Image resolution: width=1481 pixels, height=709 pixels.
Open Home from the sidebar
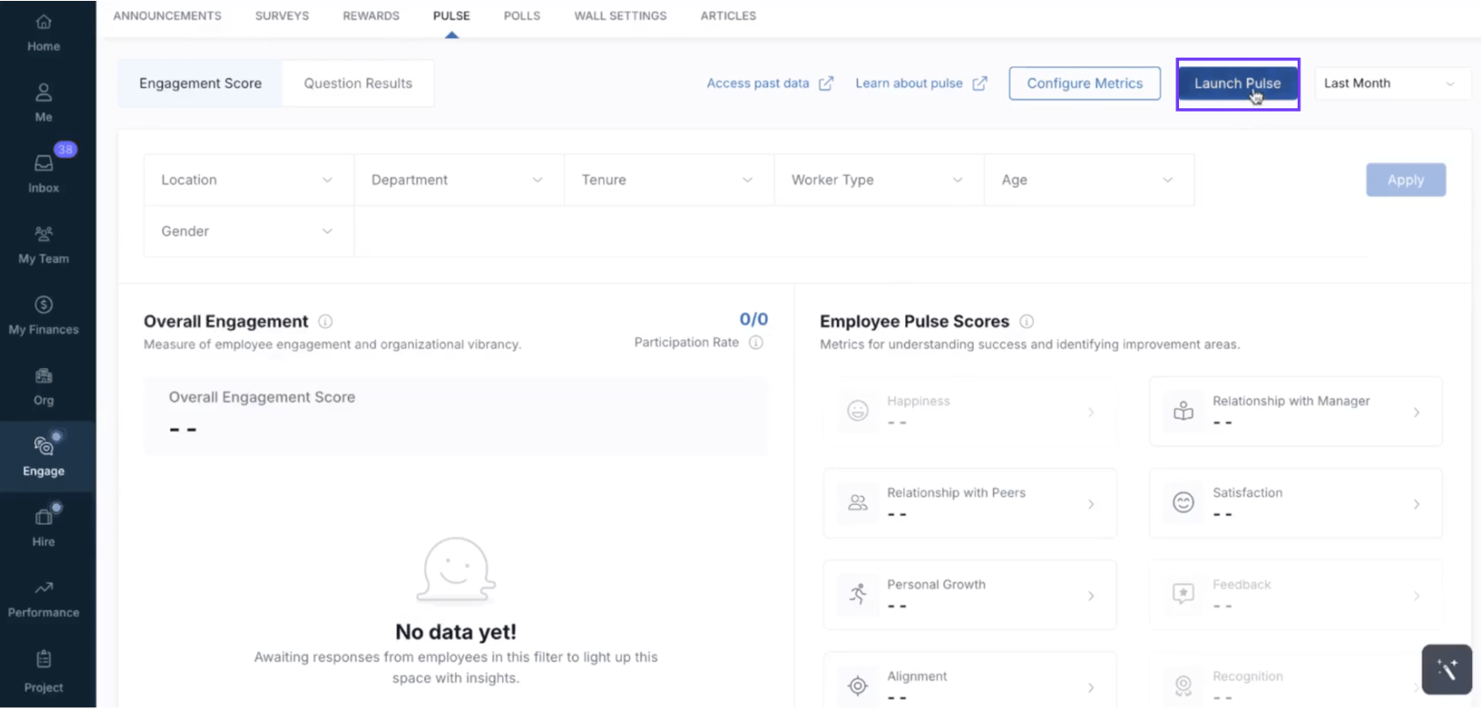coord(44,33)
